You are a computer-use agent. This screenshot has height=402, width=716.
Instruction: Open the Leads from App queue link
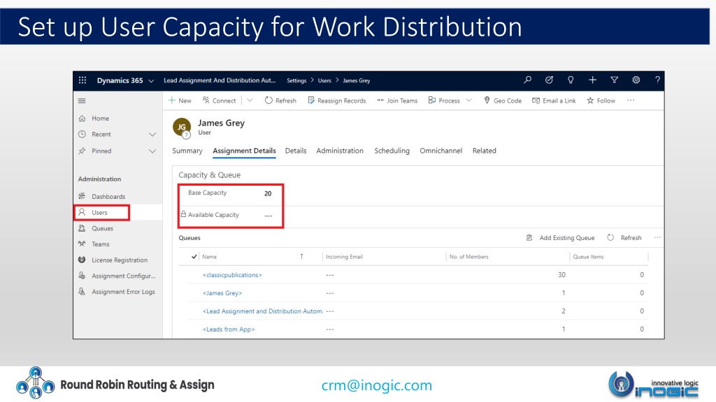(x=229, y=329)
